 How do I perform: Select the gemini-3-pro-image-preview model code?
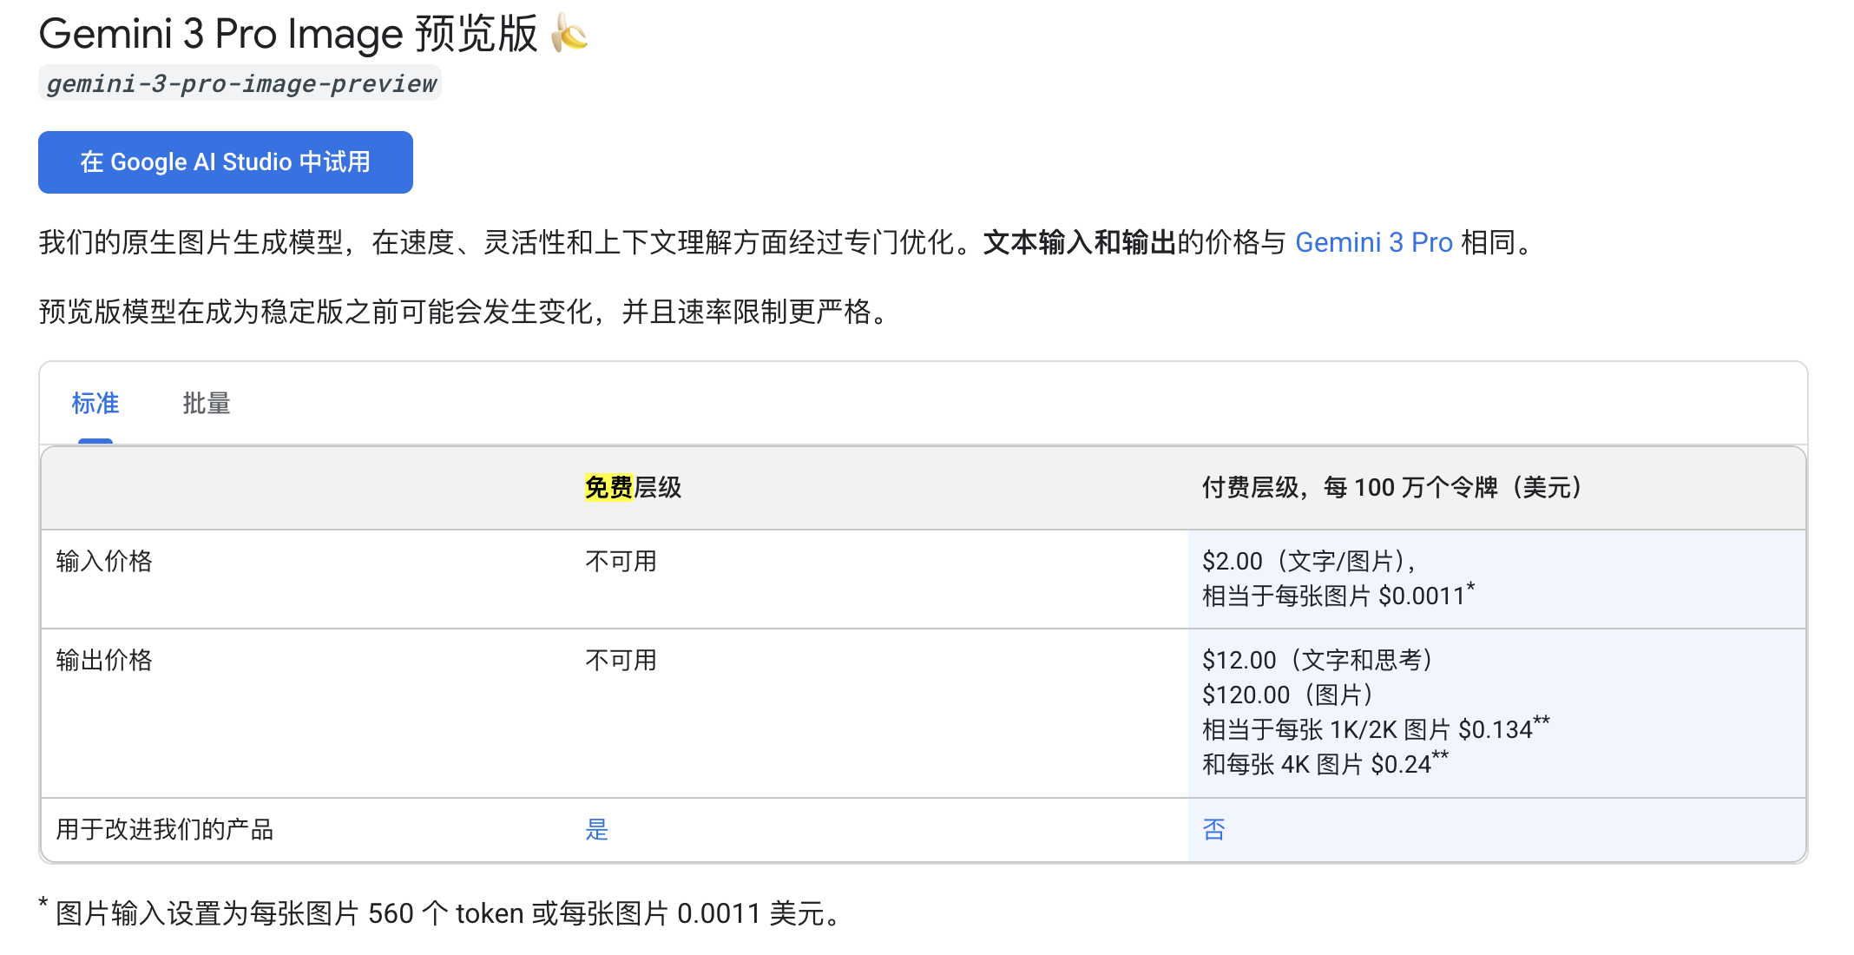240,83
